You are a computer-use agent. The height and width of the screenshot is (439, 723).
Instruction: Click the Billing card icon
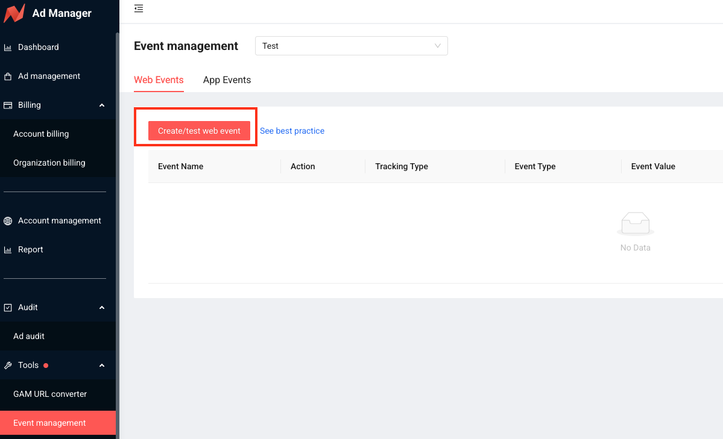pyautogui.click(x=8, y=105)
